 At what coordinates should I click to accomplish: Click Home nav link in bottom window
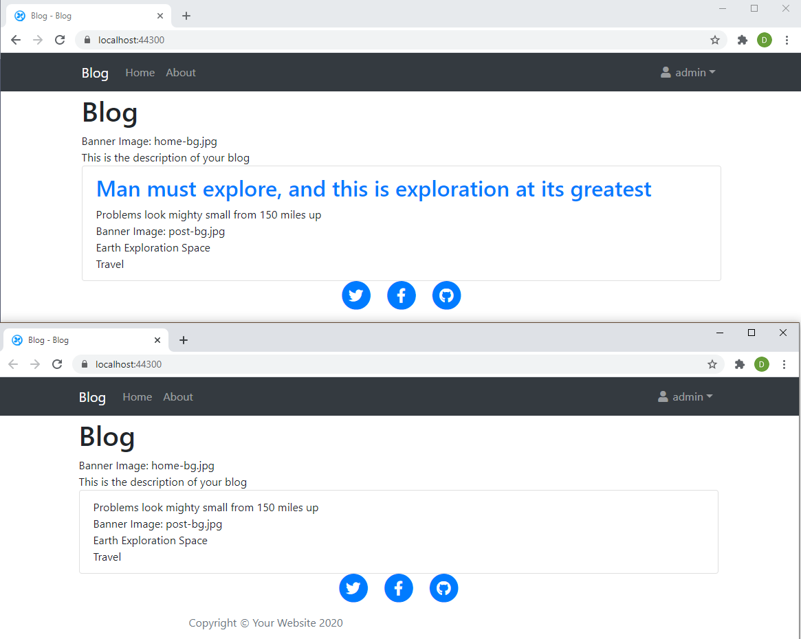coord(138,396)
